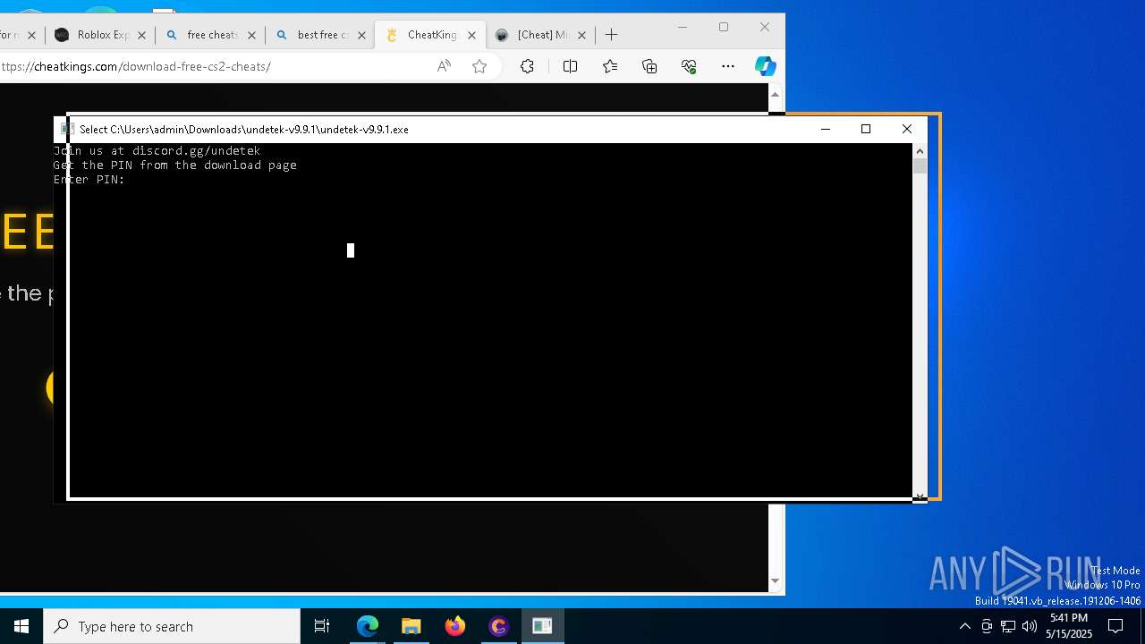Click the cheatkings.com address bar URL
The width and height of the screenshot is (1145, 644).
click(136, 66)
